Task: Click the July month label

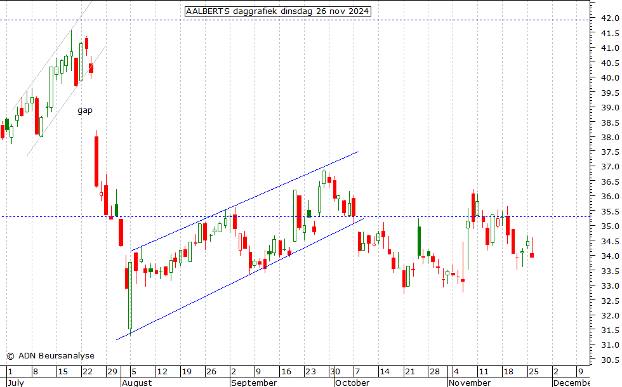Action: pos(16,383)
